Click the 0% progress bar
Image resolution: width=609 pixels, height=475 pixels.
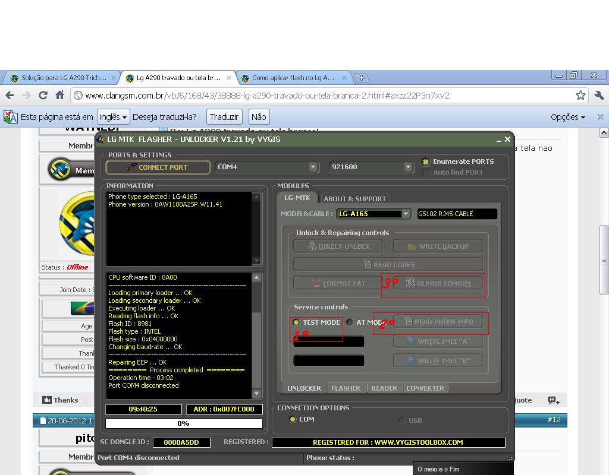pyautogui.click(x=184, y=423)
